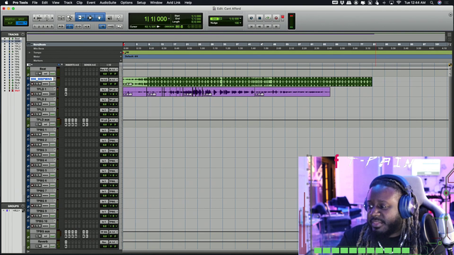454x255 pixels.
Task: Open the Setup menu
Action: click(141, 3)
